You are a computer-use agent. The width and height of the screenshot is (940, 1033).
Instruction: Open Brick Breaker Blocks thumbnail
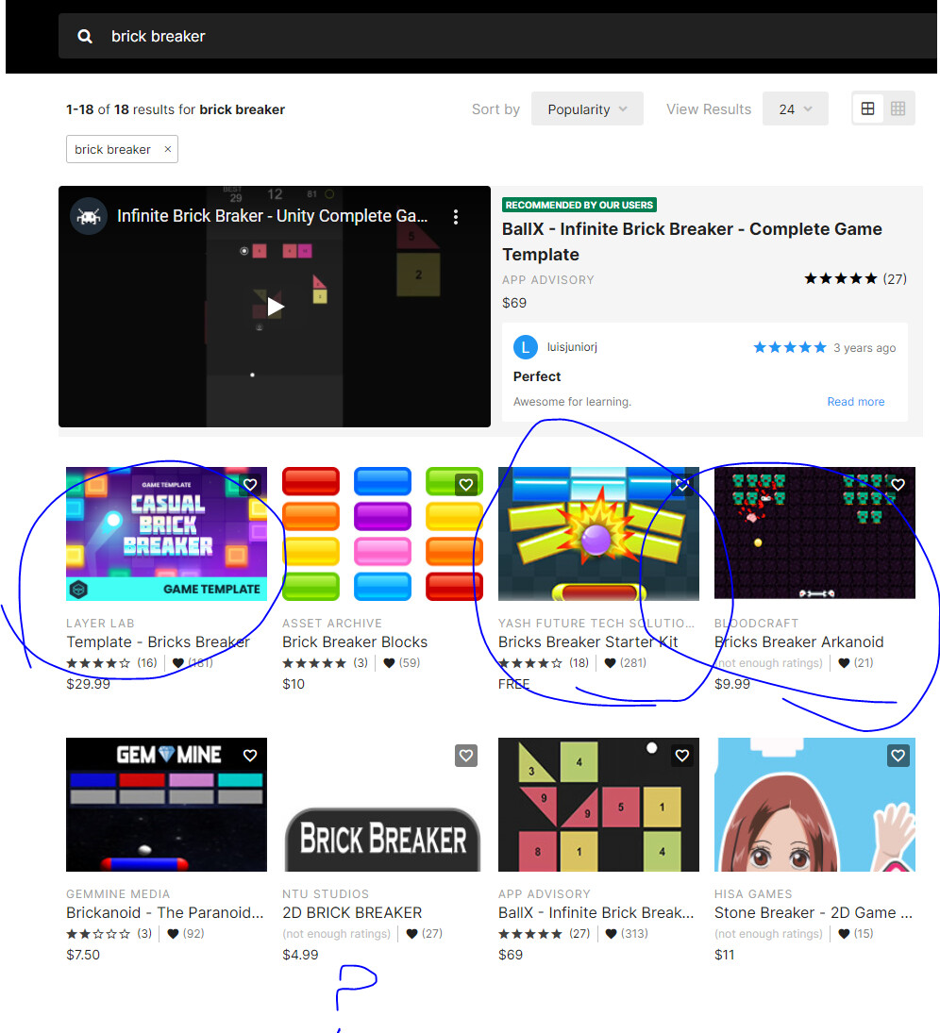pyautogui.click(x=382, y=534)
